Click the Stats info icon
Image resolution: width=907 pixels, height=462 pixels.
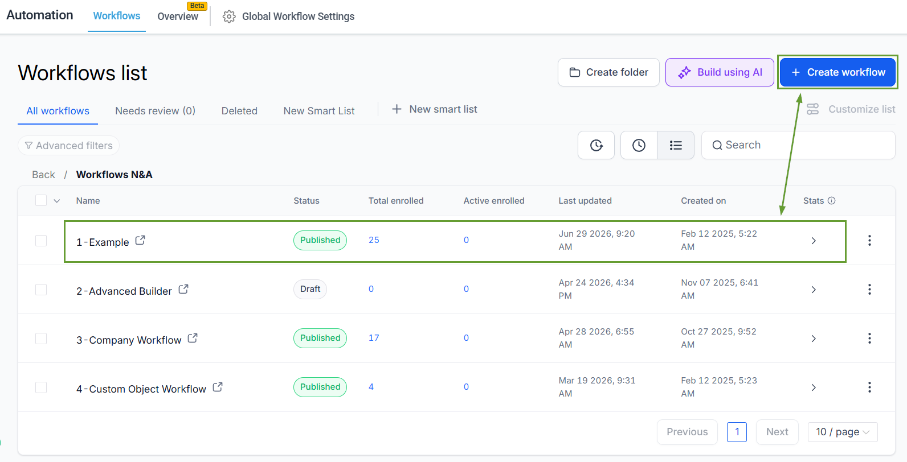[x=831, y=200]
